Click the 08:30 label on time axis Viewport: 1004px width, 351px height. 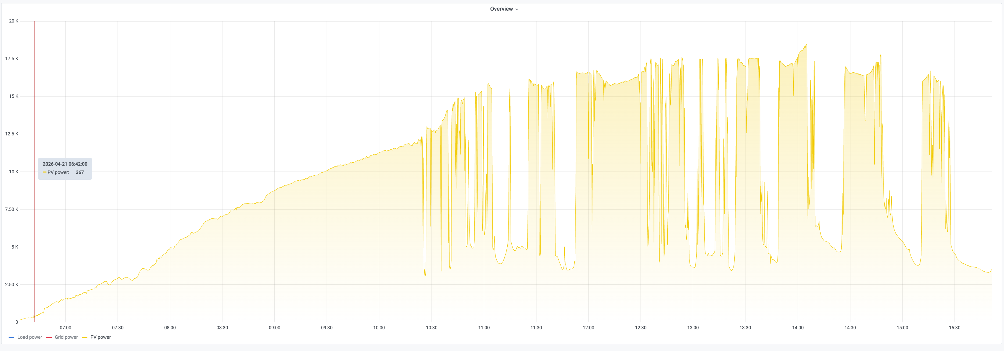pos(222,328)
